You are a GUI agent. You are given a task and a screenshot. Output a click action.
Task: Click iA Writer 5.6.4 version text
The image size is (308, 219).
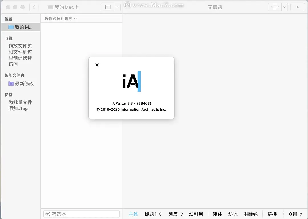coord(131,103)
